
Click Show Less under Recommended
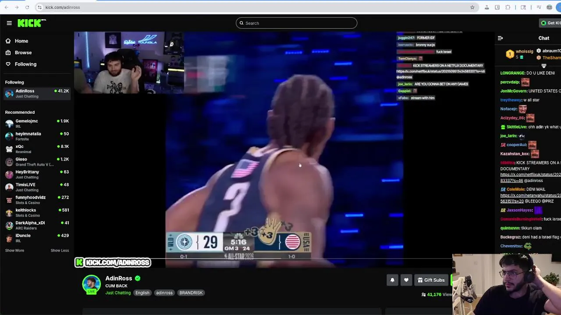[x=60, y=250]
